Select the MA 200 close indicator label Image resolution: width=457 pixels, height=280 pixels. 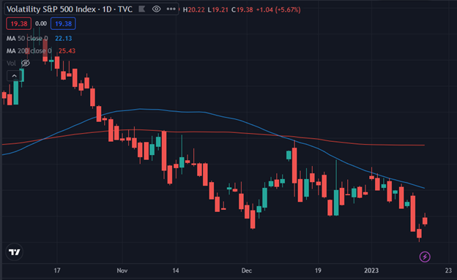click(x=29, y=51)
